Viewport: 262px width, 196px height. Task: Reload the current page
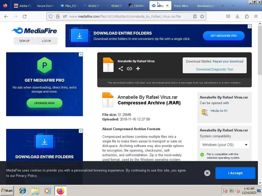tap(25, 16)
